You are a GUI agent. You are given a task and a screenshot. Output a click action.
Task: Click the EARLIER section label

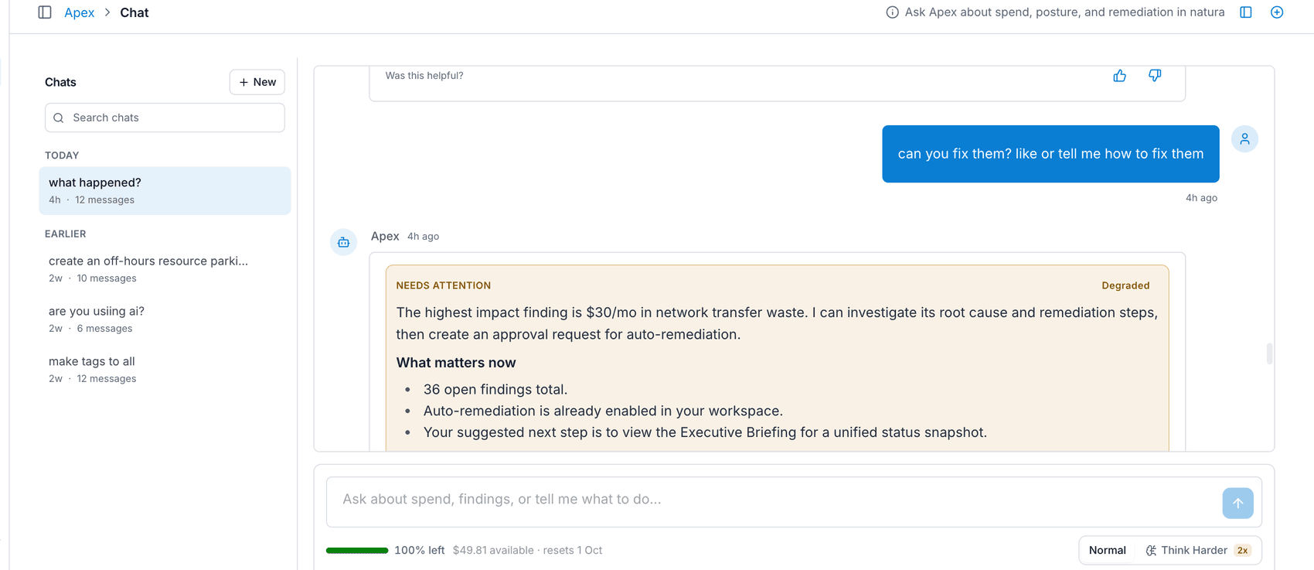coord(66,234)
